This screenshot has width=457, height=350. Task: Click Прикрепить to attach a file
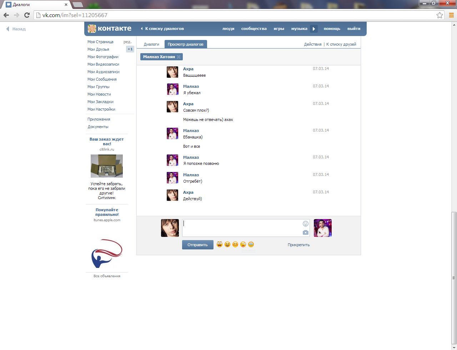pyautogui.click(x=298, y=245)
